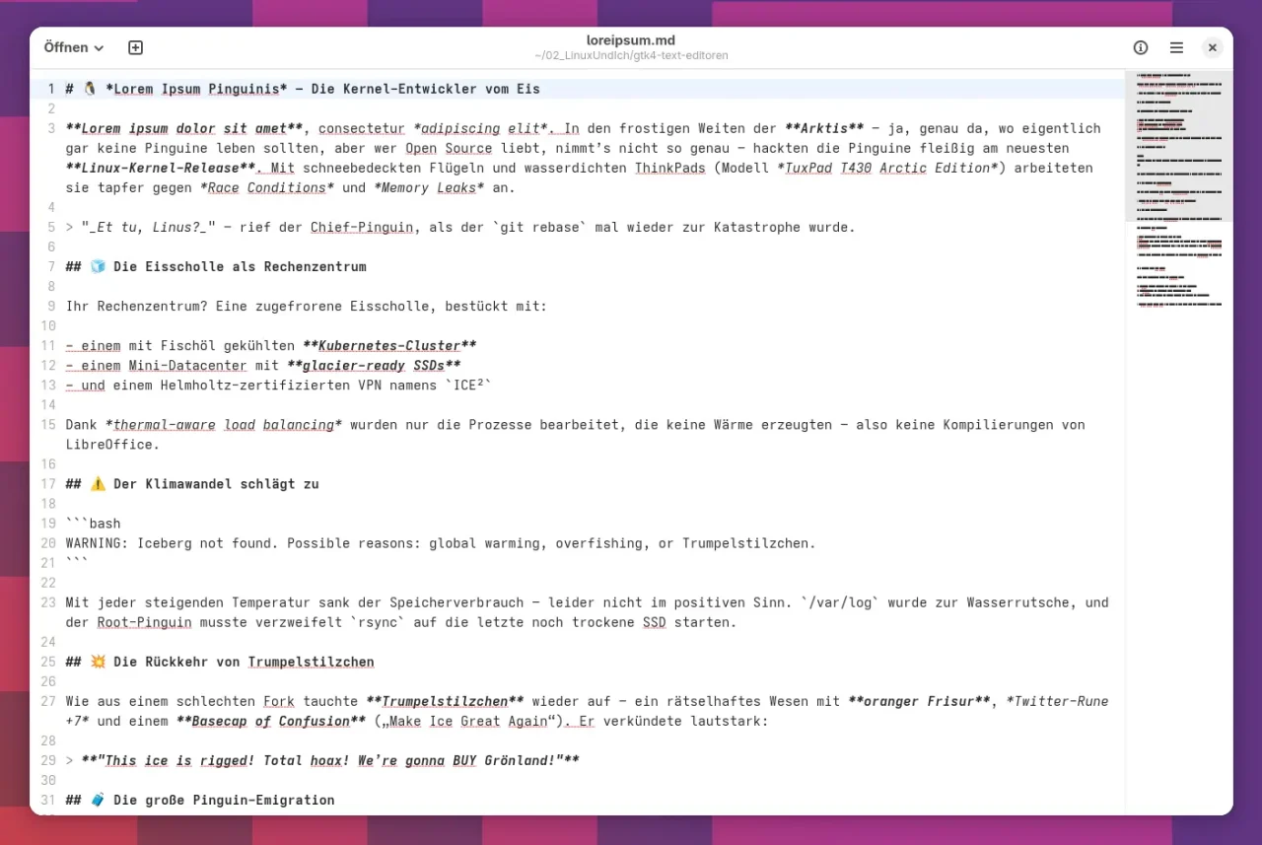Place cursor in the ```bash line
The image size is (1262, 845).
[94, 524]
